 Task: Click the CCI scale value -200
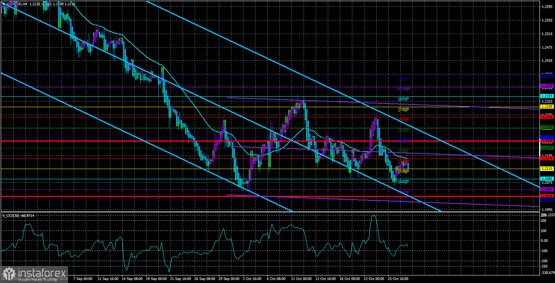click(545, 261)
